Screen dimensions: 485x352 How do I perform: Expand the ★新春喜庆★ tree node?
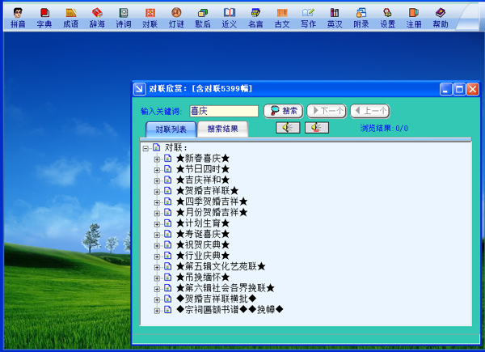(x=157, y=159)
